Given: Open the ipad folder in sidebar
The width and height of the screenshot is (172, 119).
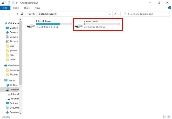Looking at the screenshot, I should point(10,46).
